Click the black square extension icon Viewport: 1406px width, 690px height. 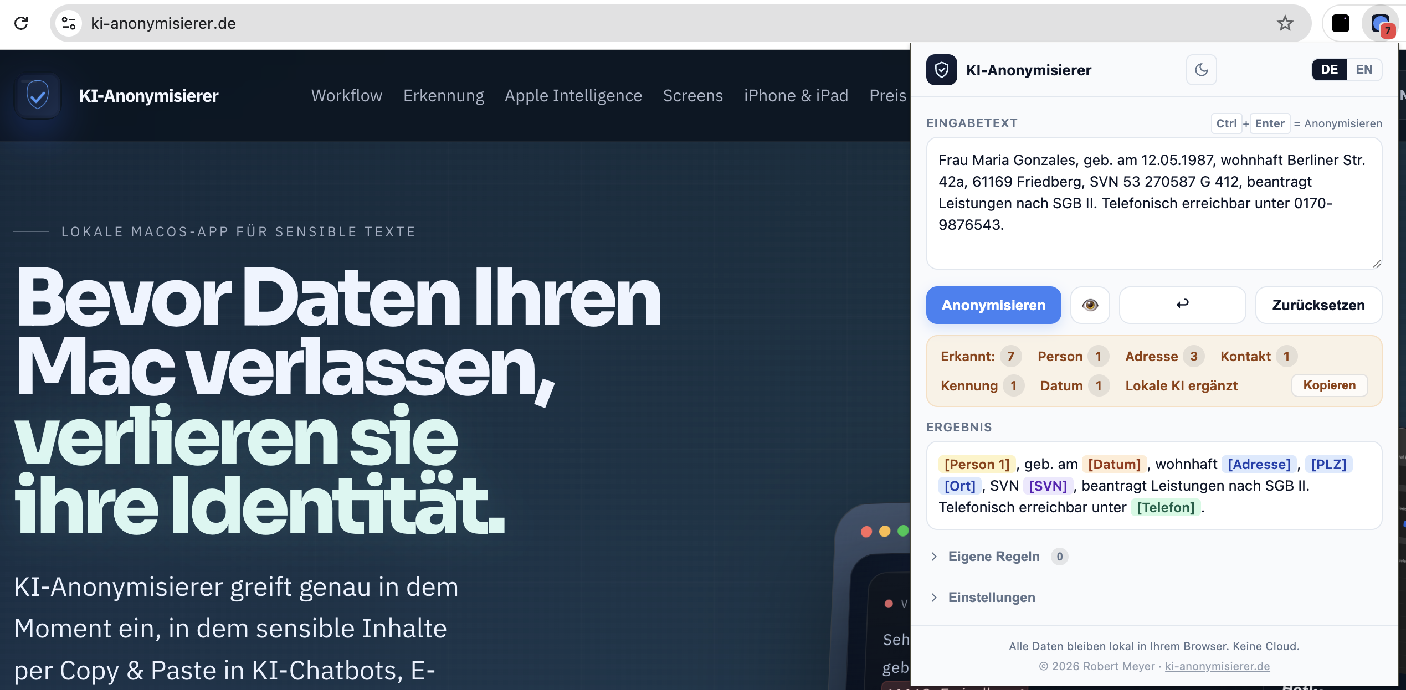(x=1341, y=23)
